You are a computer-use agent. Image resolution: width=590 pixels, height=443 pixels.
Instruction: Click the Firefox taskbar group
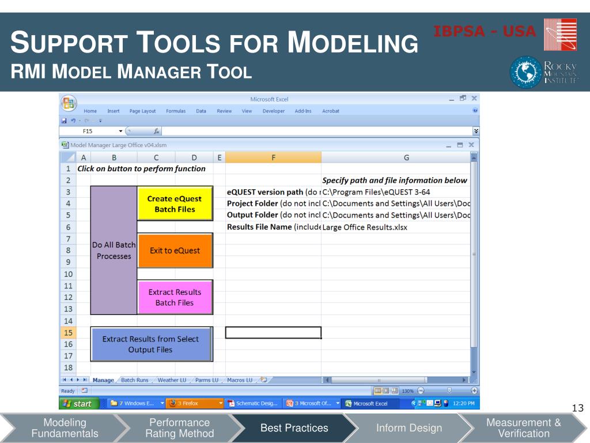(x=196, y=403)
